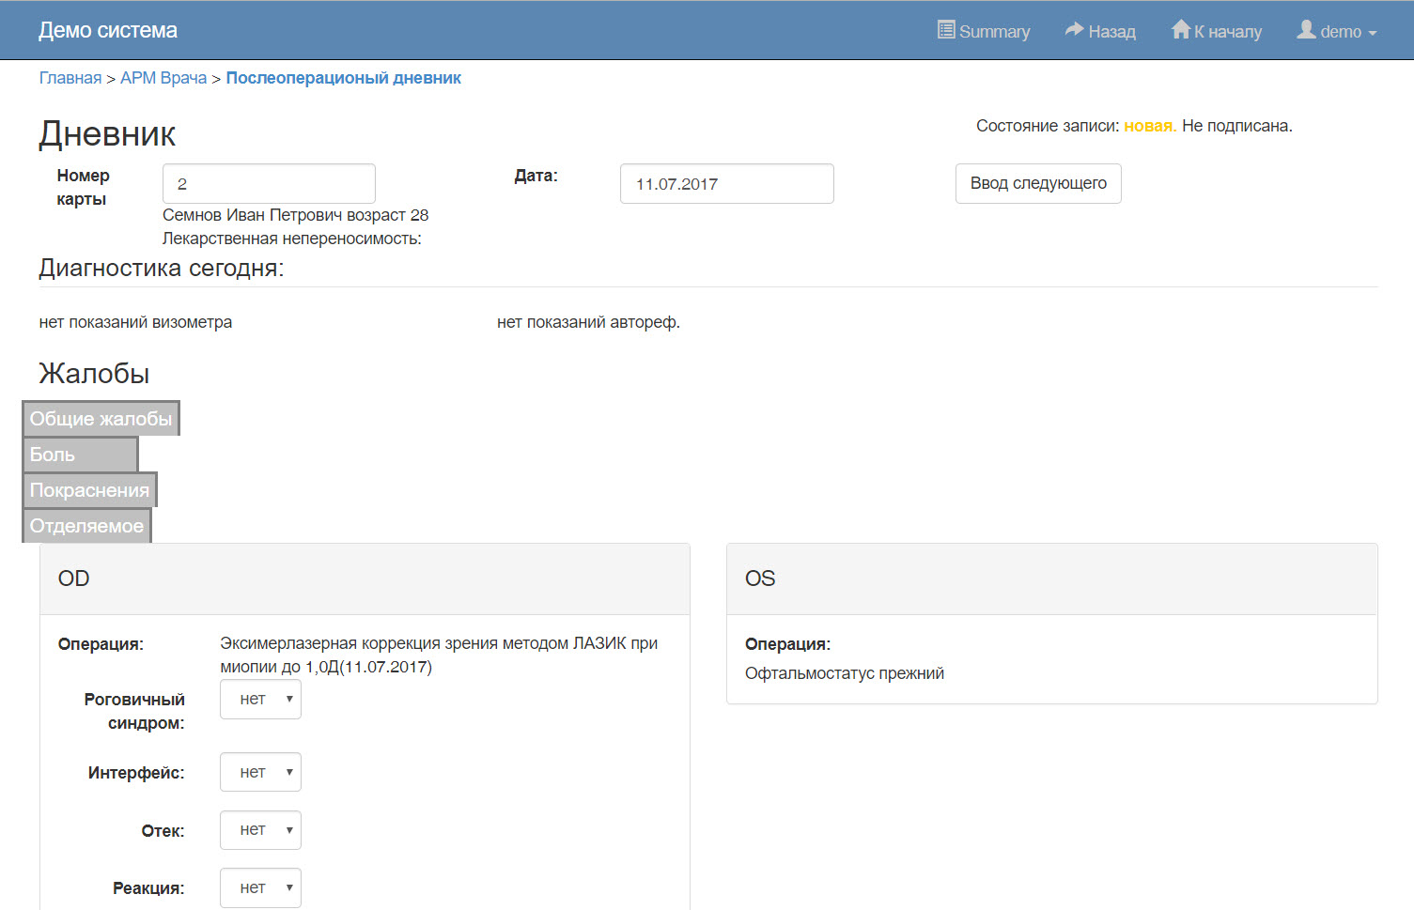Click the Демо система brand title
This screenshot has width=1414, height=910.
click(x=108, y=30)
